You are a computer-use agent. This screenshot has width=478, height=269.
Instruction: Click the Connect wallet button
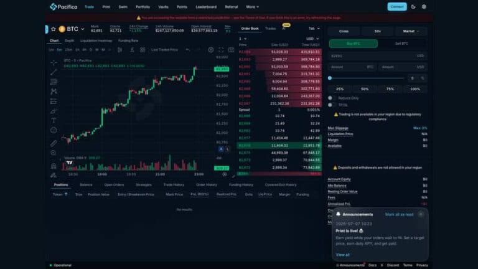click(x=397, y=7)
